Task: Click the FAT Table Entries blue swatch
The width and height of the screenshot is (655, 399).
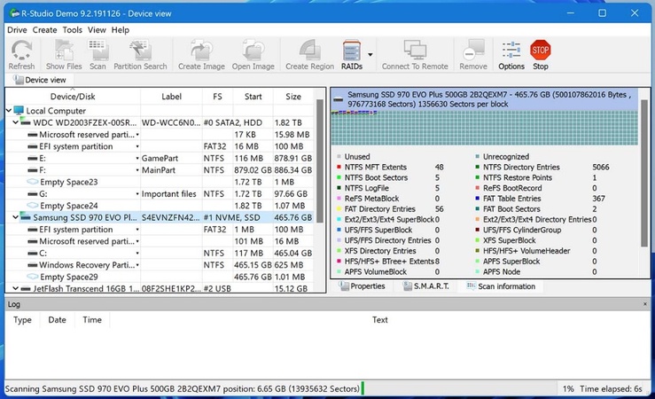Action: tap(478, 199)
